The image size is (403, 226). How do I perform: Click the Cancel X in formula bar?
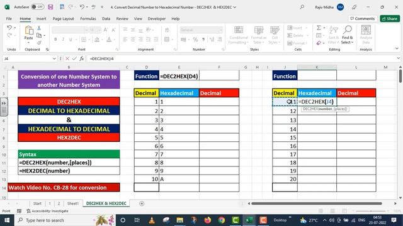coord(67,58)
